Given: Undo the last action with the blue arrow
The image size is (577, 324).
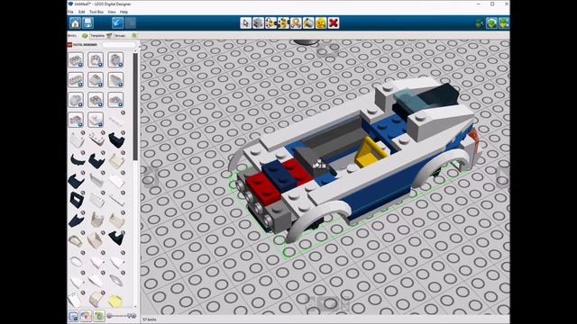Looking at the screenshot, I should [x=117, y=23].
